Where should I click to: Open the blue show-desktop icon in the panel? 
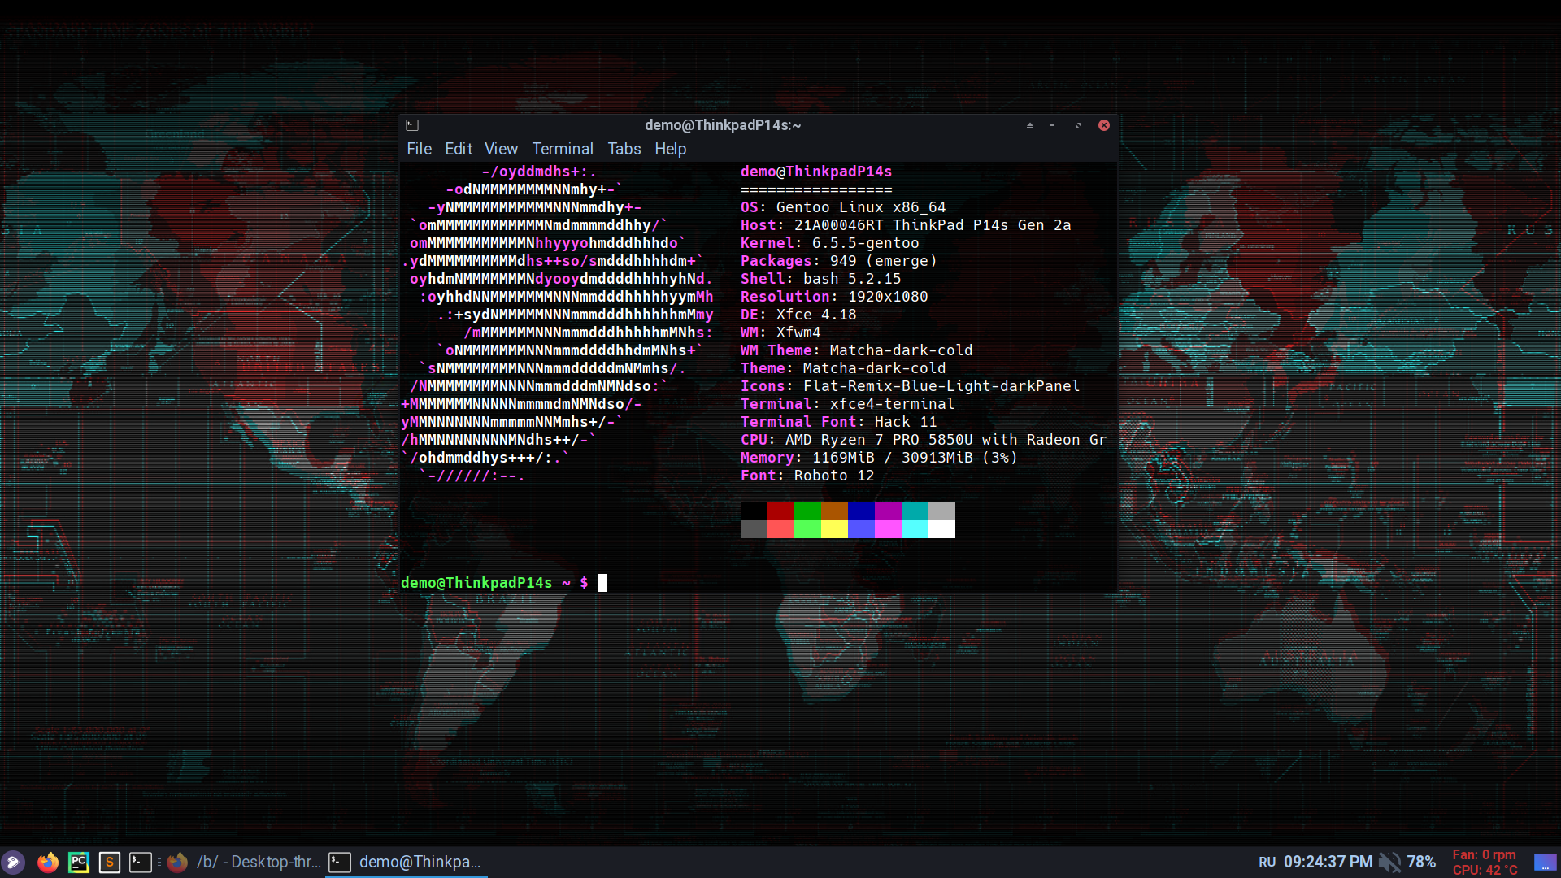point(1545,862)
